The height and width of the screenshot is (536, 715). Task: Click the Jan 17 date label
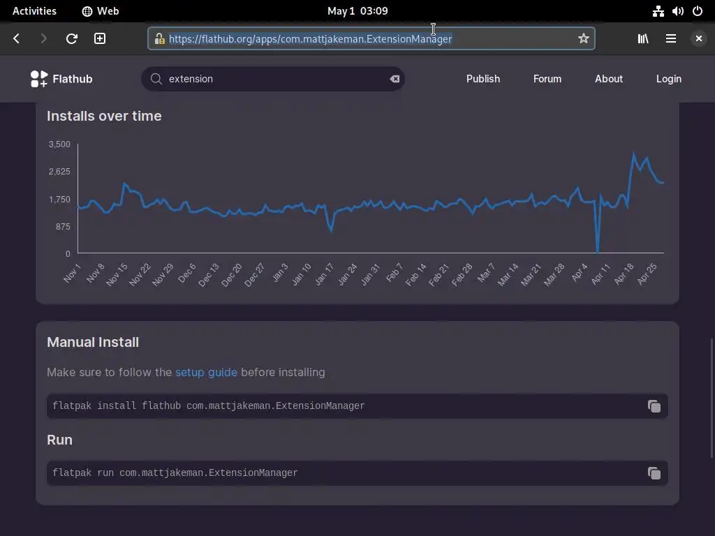coord(324,274)
